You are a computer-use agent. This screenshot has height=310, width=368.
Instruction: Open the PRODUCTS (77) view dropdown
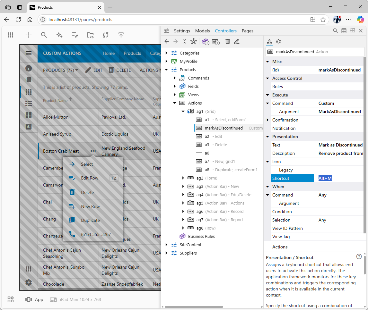(x=61, y=70)
